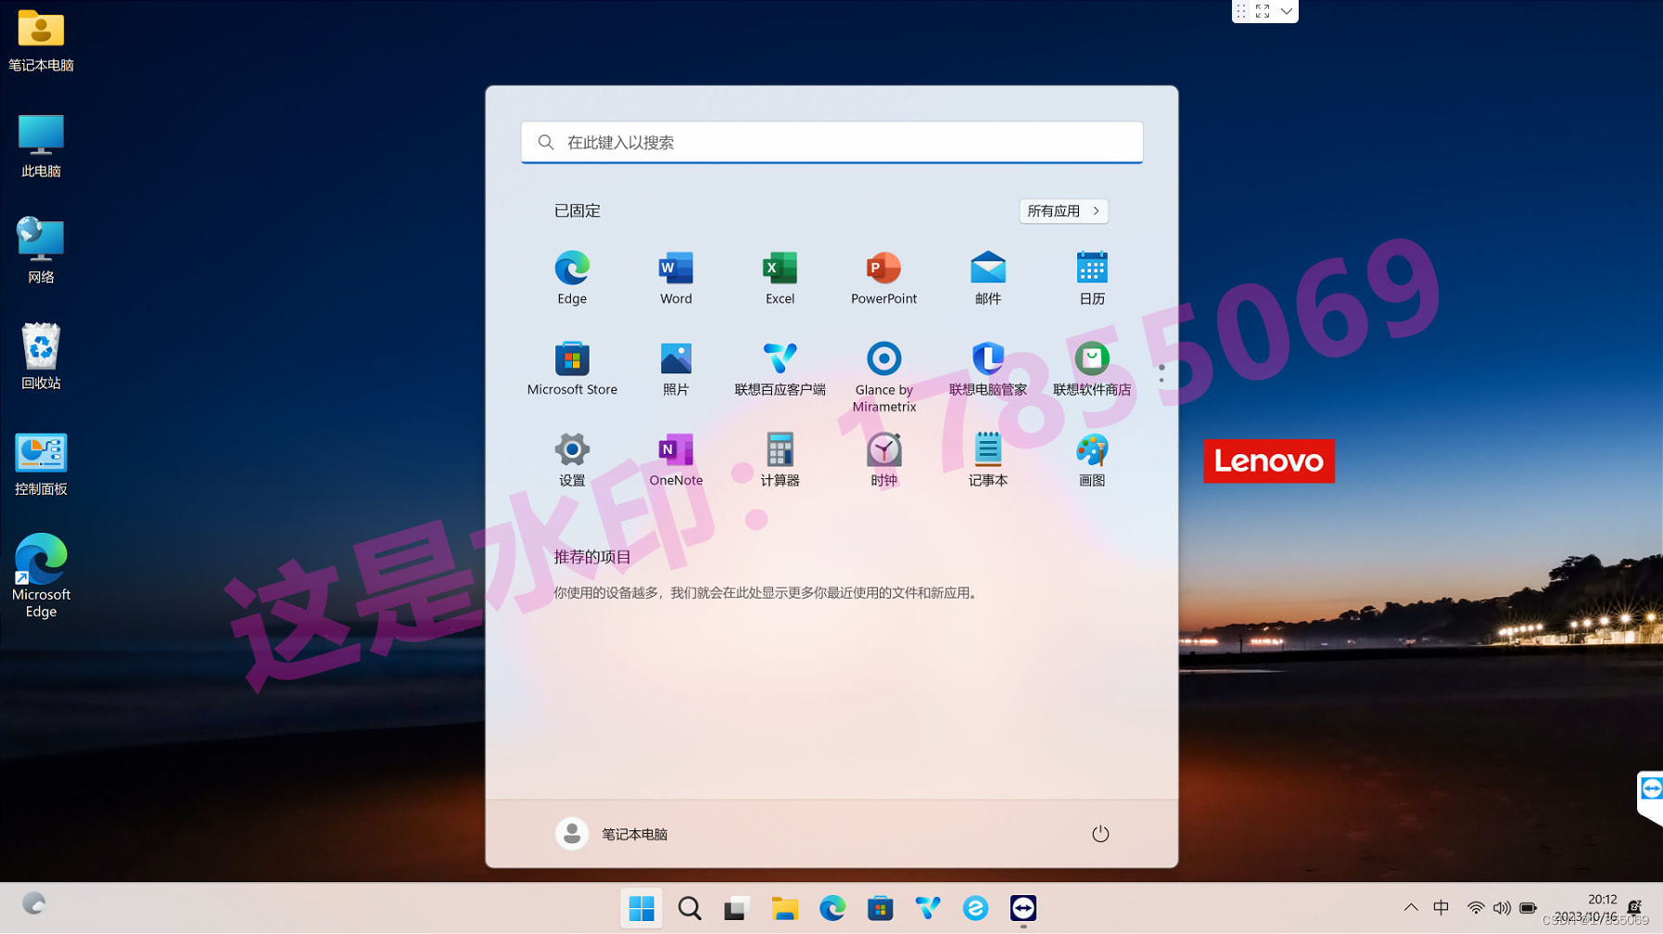Click the grip handle on top remote toolbar
The width and height of the screenshot is (1663, 934).
[x=1241, y=11]
